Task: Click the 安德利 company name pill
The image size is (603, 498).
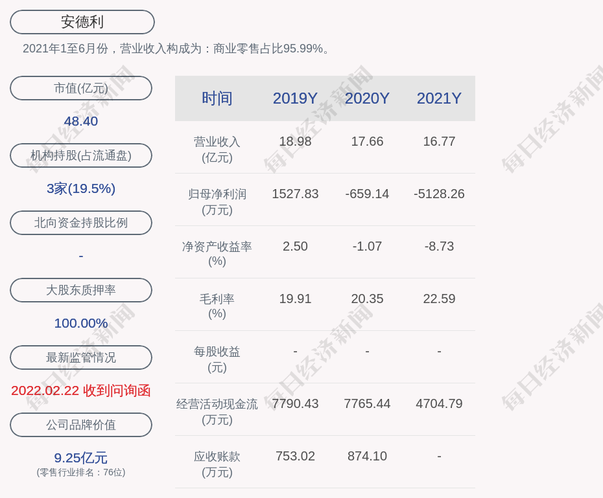Action: 82,22
